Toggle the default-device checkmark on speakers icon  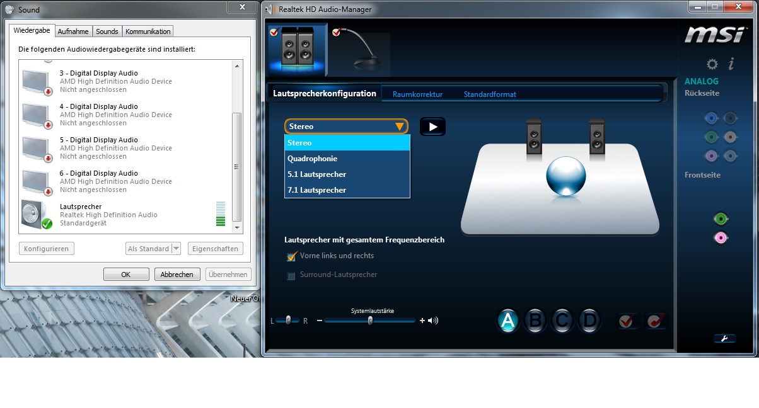[274, 32]
